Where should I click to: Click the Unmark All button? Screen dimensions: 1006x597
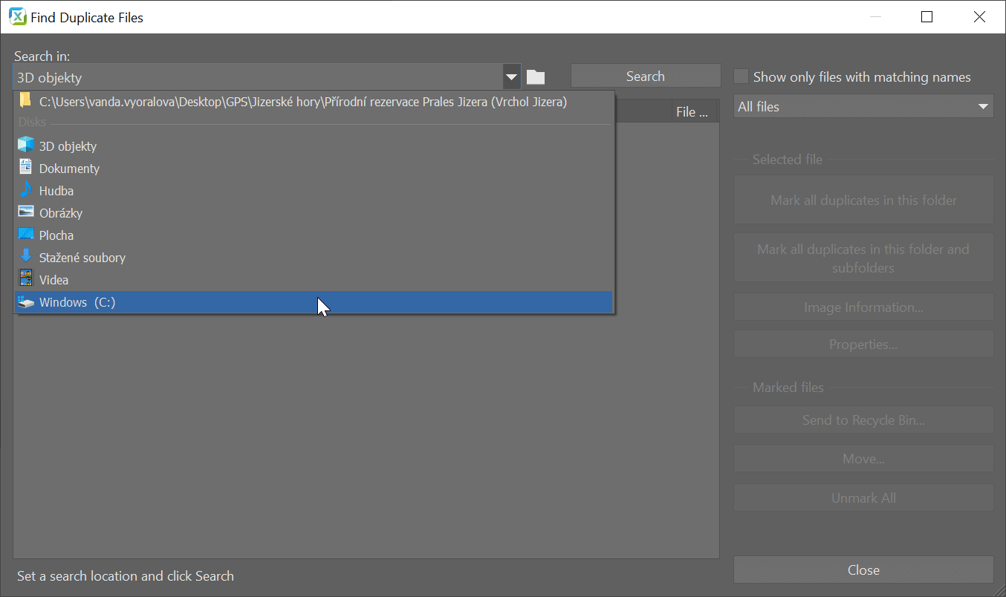863,497
